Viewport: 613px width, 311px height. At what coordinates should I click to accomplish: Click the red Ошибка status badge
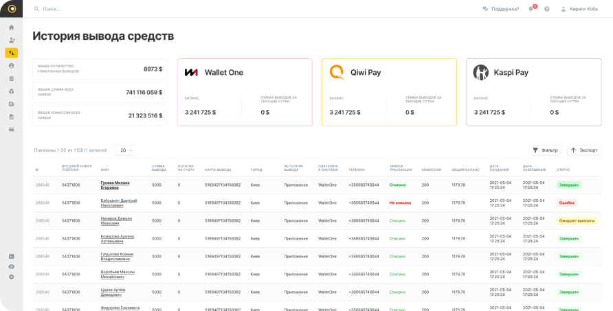pyautogui.click(x=567, y=203)
